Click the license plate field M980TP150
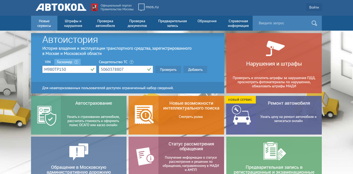The width and height of the screenshot is (353, 174). click(69, 70)
